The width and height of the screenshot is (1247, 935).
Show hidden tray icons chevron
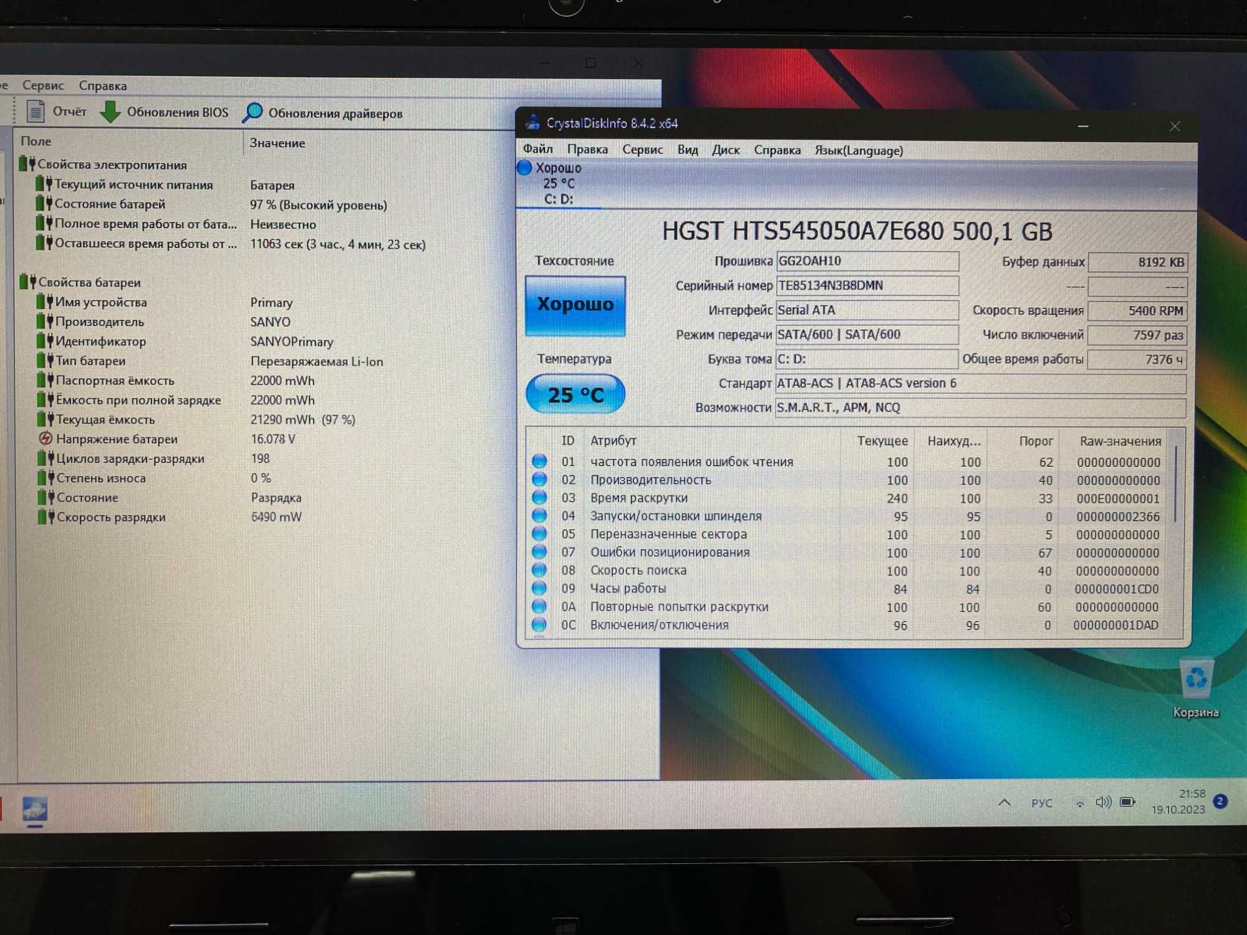pos(1004,803)
